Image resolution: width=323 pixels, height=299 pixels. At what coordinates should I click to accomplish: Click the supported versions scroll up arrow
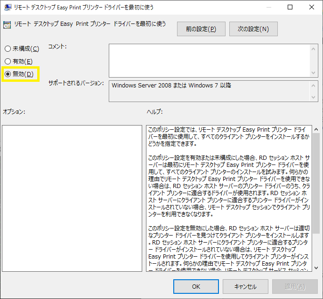coord(313,86)
